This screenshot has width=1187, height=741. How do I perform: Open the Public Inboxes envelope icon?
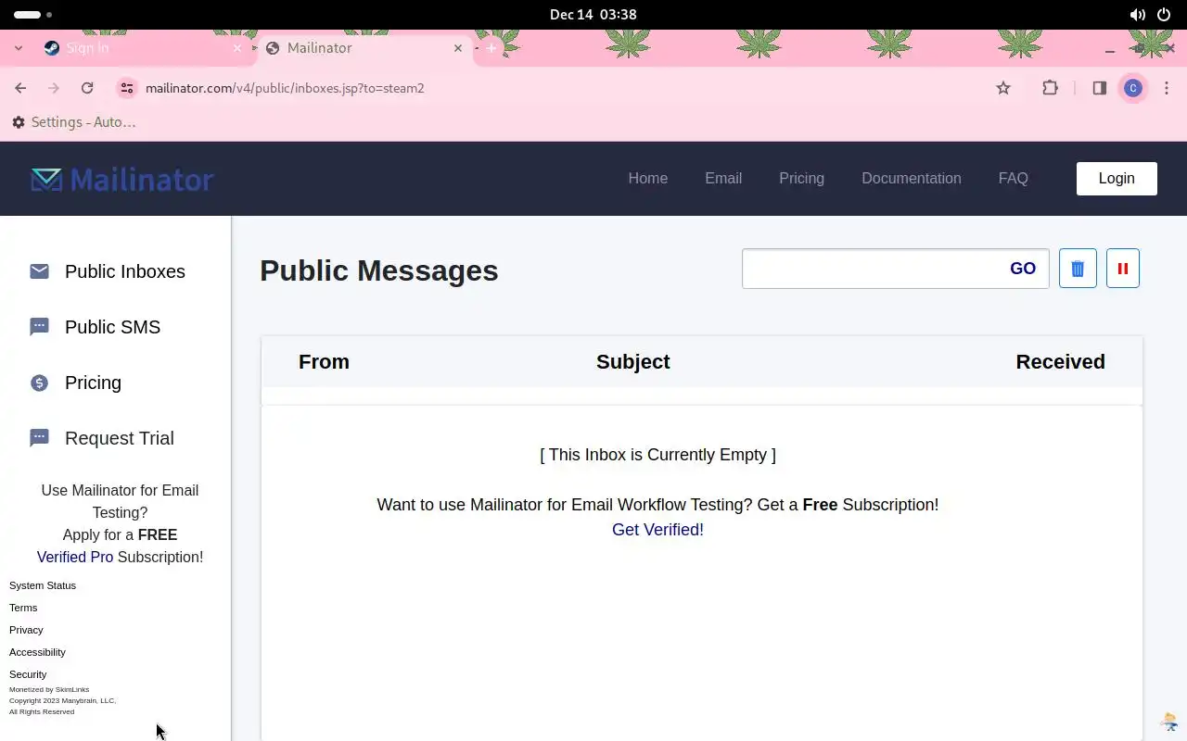39,271
